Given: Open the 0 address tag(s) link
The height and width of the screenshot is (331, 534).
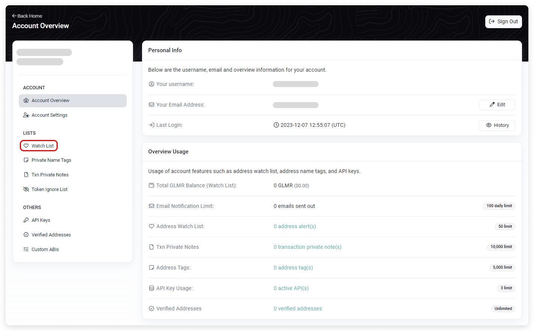Looking at the screenshot, I should pos(293,268).
